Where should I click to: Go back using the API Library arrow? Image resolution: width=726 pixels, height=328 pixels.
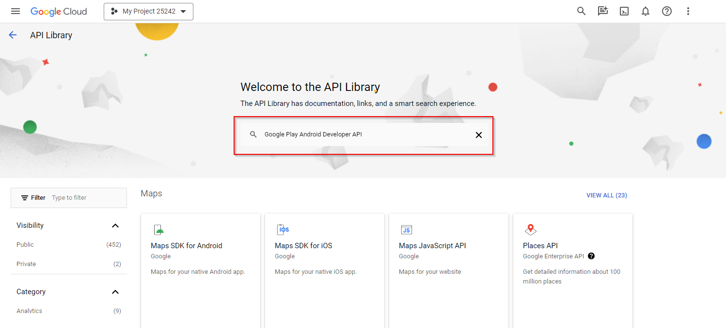pos(13,35)
